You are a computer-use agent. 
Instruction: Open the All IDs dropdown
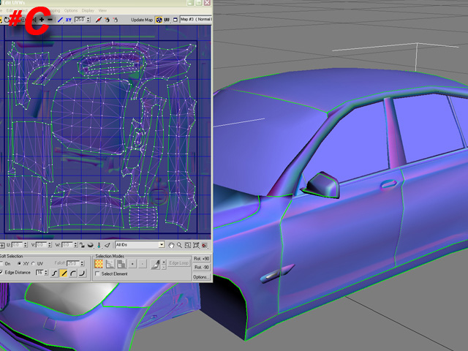click(139, 245)
